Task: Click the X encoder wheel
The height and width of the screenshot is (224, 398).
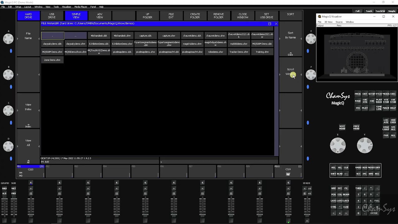Action: point(338,145)
